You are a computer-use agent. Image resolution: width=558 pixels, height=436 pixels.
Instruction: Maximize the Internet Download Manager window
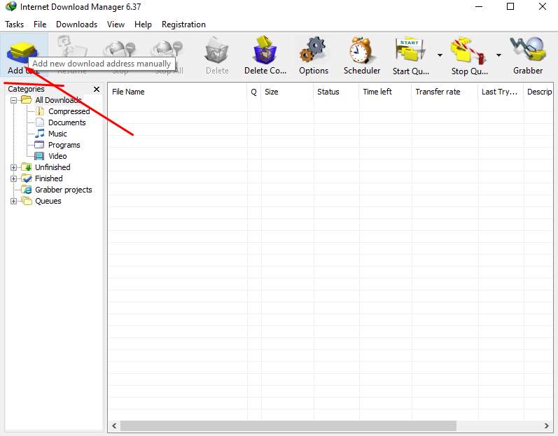click(x=510, y=6)
